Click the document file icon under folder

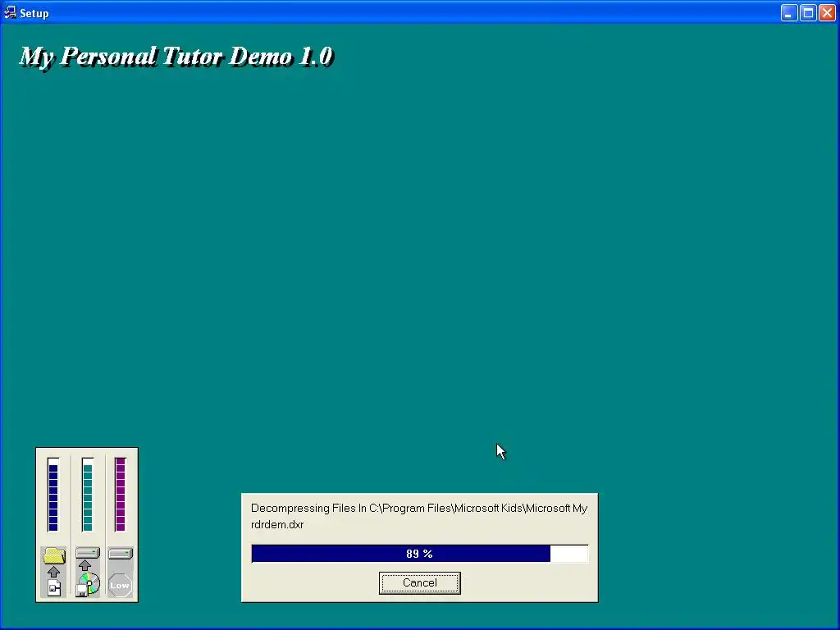point(54,587)
